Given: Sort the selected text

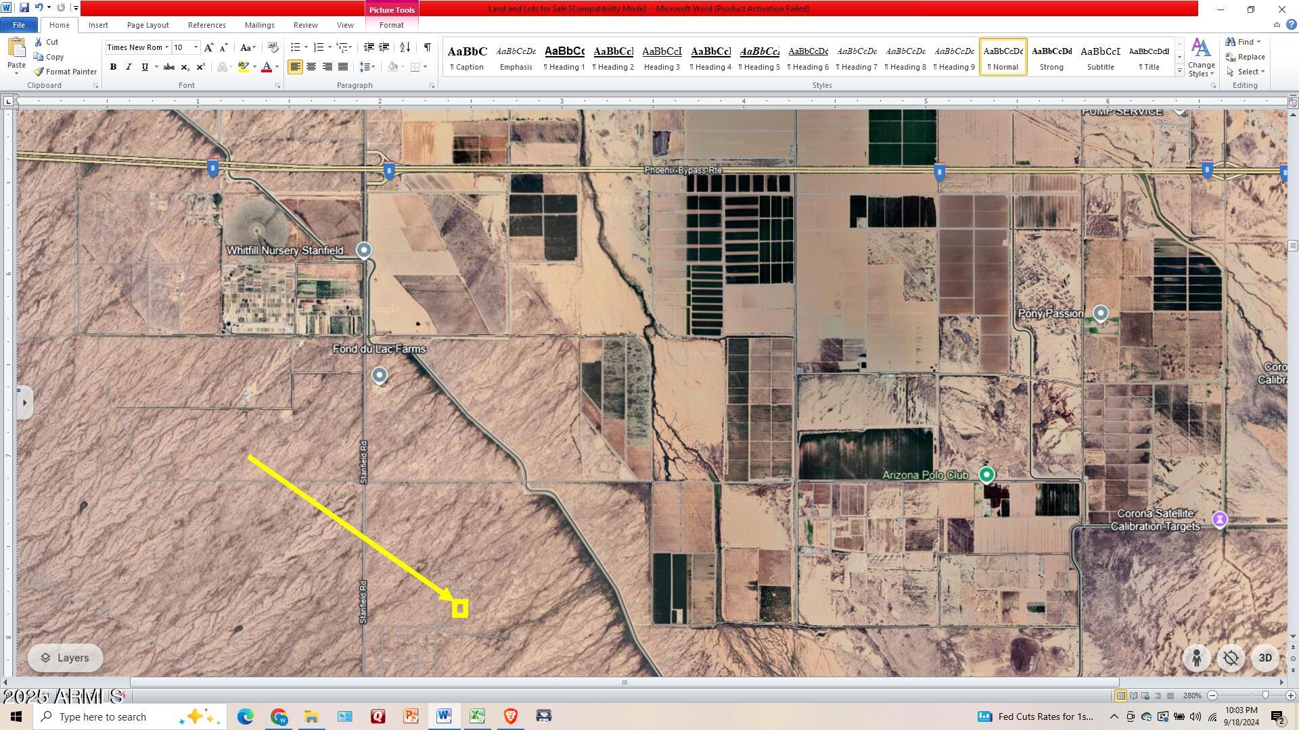Looking at the screenshot, I should coord(405,47).
